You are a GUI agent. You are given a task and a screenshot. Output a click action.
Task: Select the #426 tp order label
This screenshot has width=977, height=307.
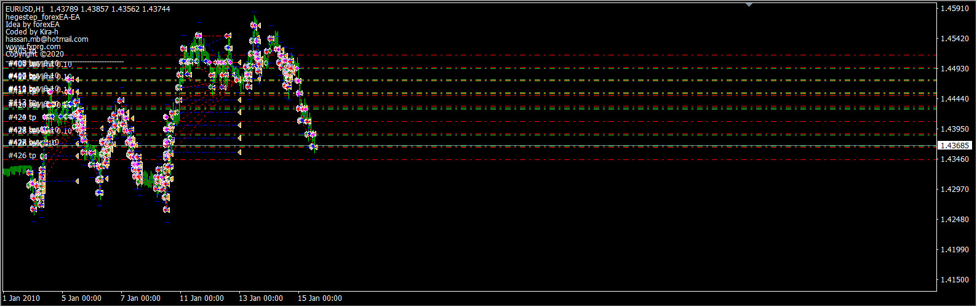(22, 156)
